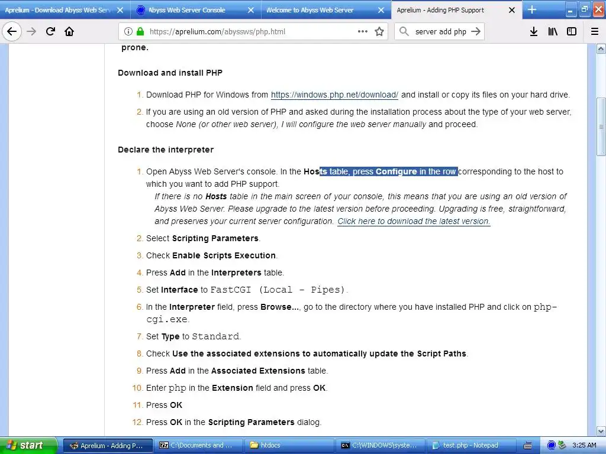Open the page actions three-dots menu
The width and height of the screenshot is (606, 454).
[x=363, y=31]
